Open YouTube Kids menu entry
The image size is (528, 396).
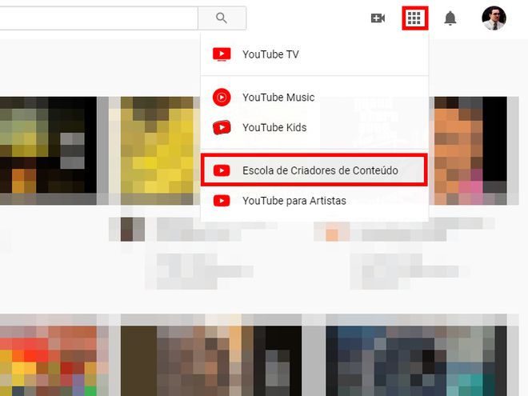pyautogui.click(x=314, y=128)
